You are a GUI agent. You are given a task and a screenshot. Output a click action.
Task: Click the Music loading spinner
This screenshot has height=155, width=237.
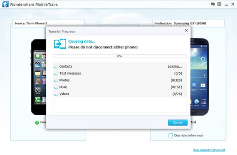pos(56,87)
